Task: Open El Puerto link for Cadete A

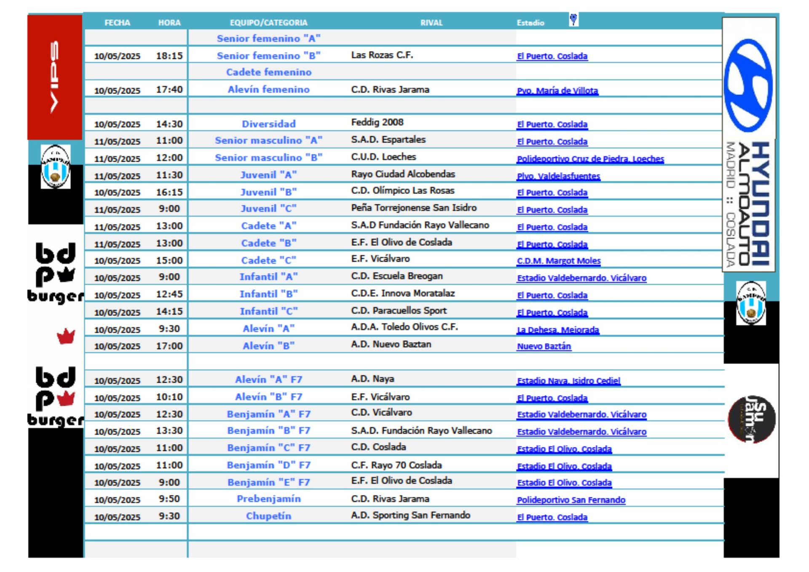Action: pyautogui.click(x=552, y=227)
